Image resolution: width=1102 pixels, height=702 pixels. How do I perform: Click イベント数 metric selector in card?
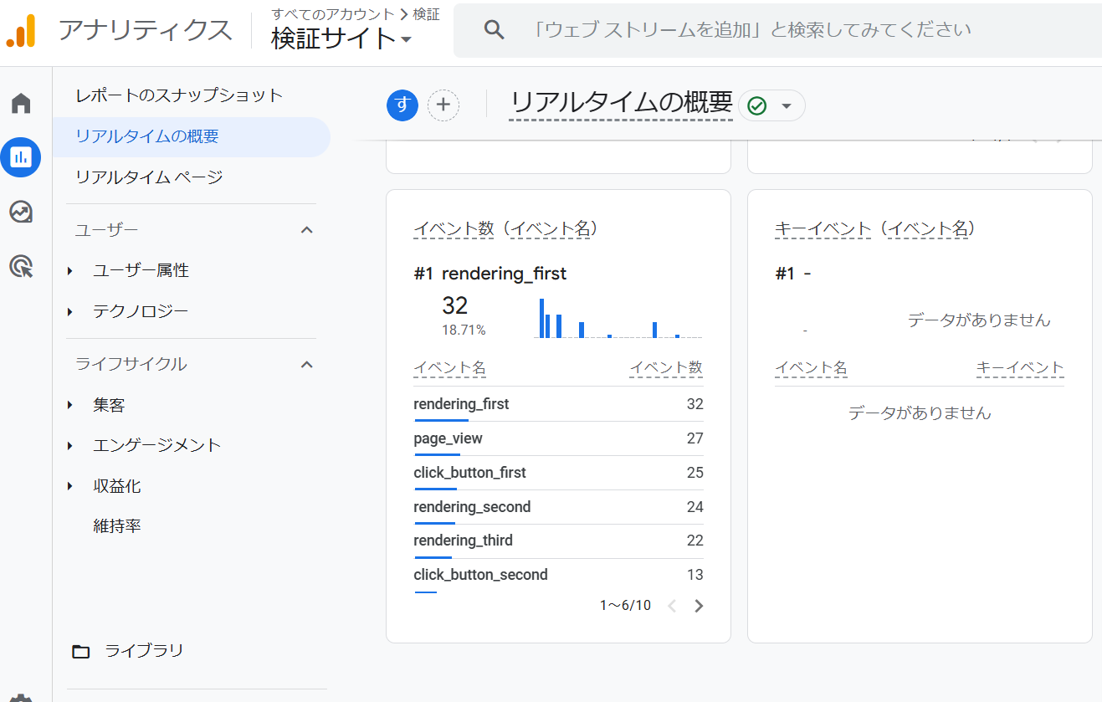(x=454, y=229)
